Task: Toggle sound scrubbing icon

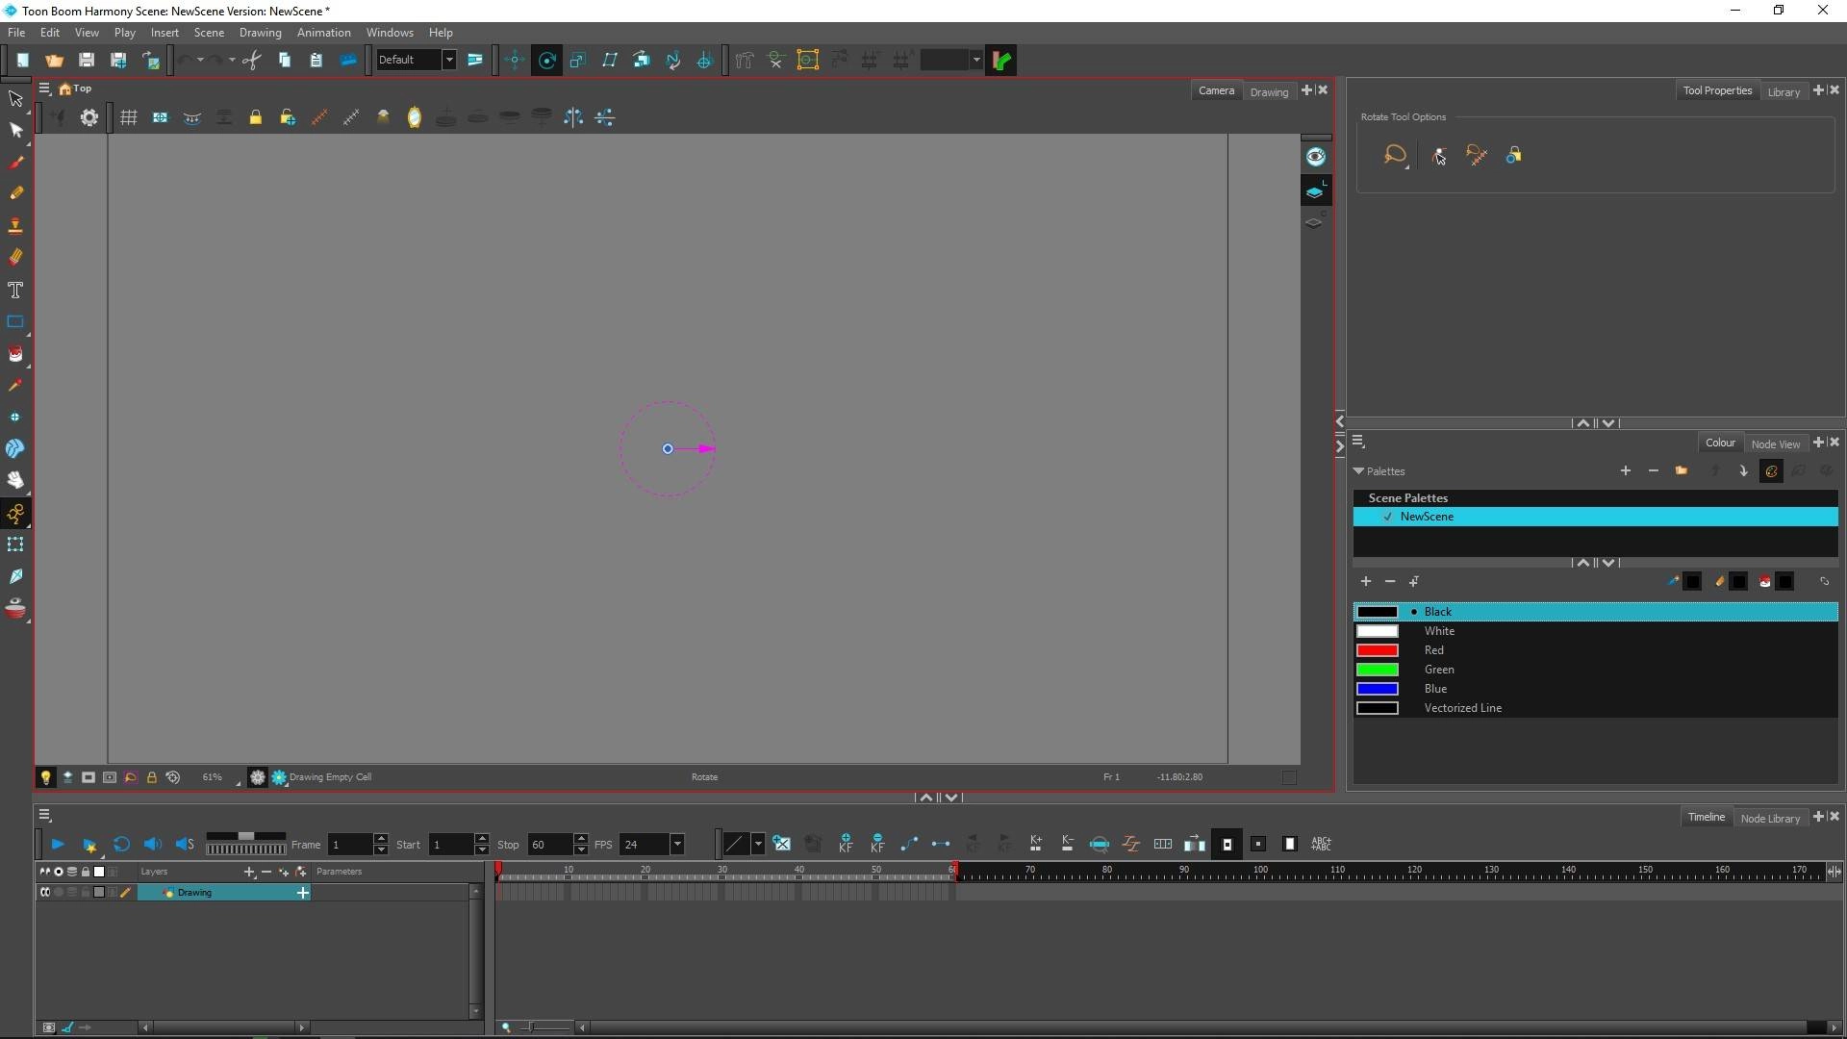Action: [x=185, y=844]
